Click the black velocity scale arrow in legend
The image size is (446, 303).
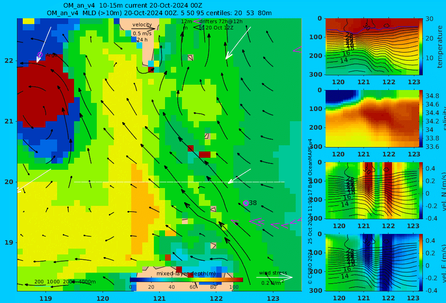(x=144, y=29)
